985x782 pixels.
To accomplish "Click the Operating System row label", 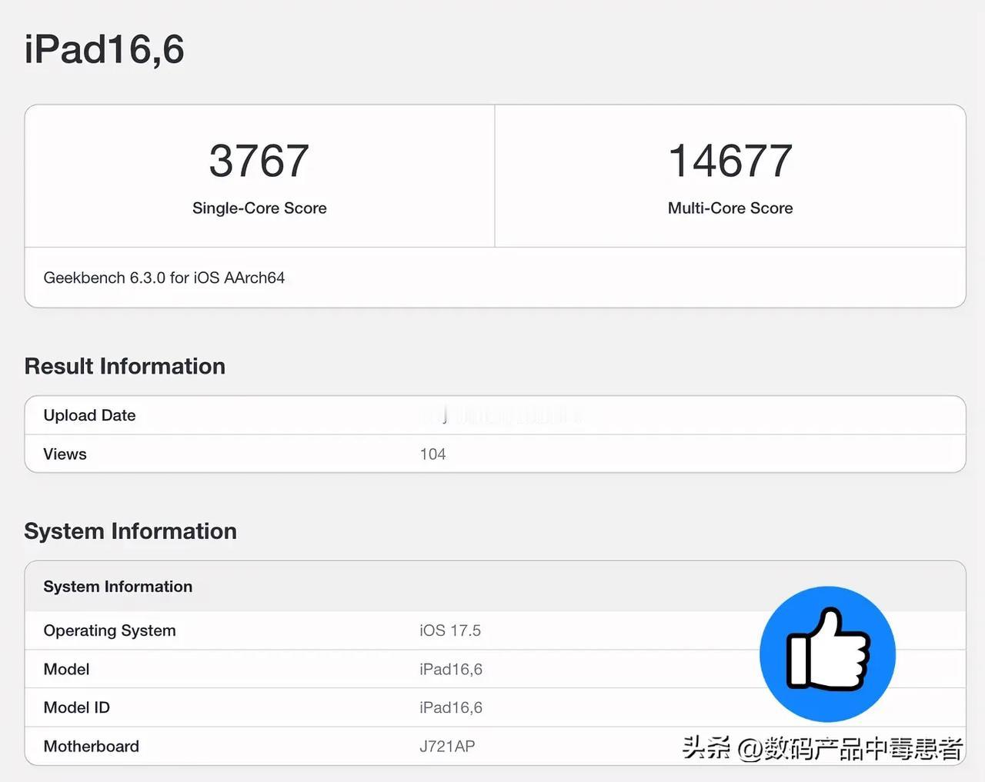I will point(109,631).
